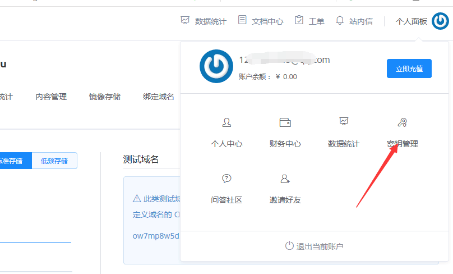Toggle the 个人面板 dropdown menu

pyautogui.click(x=411, y=21)
